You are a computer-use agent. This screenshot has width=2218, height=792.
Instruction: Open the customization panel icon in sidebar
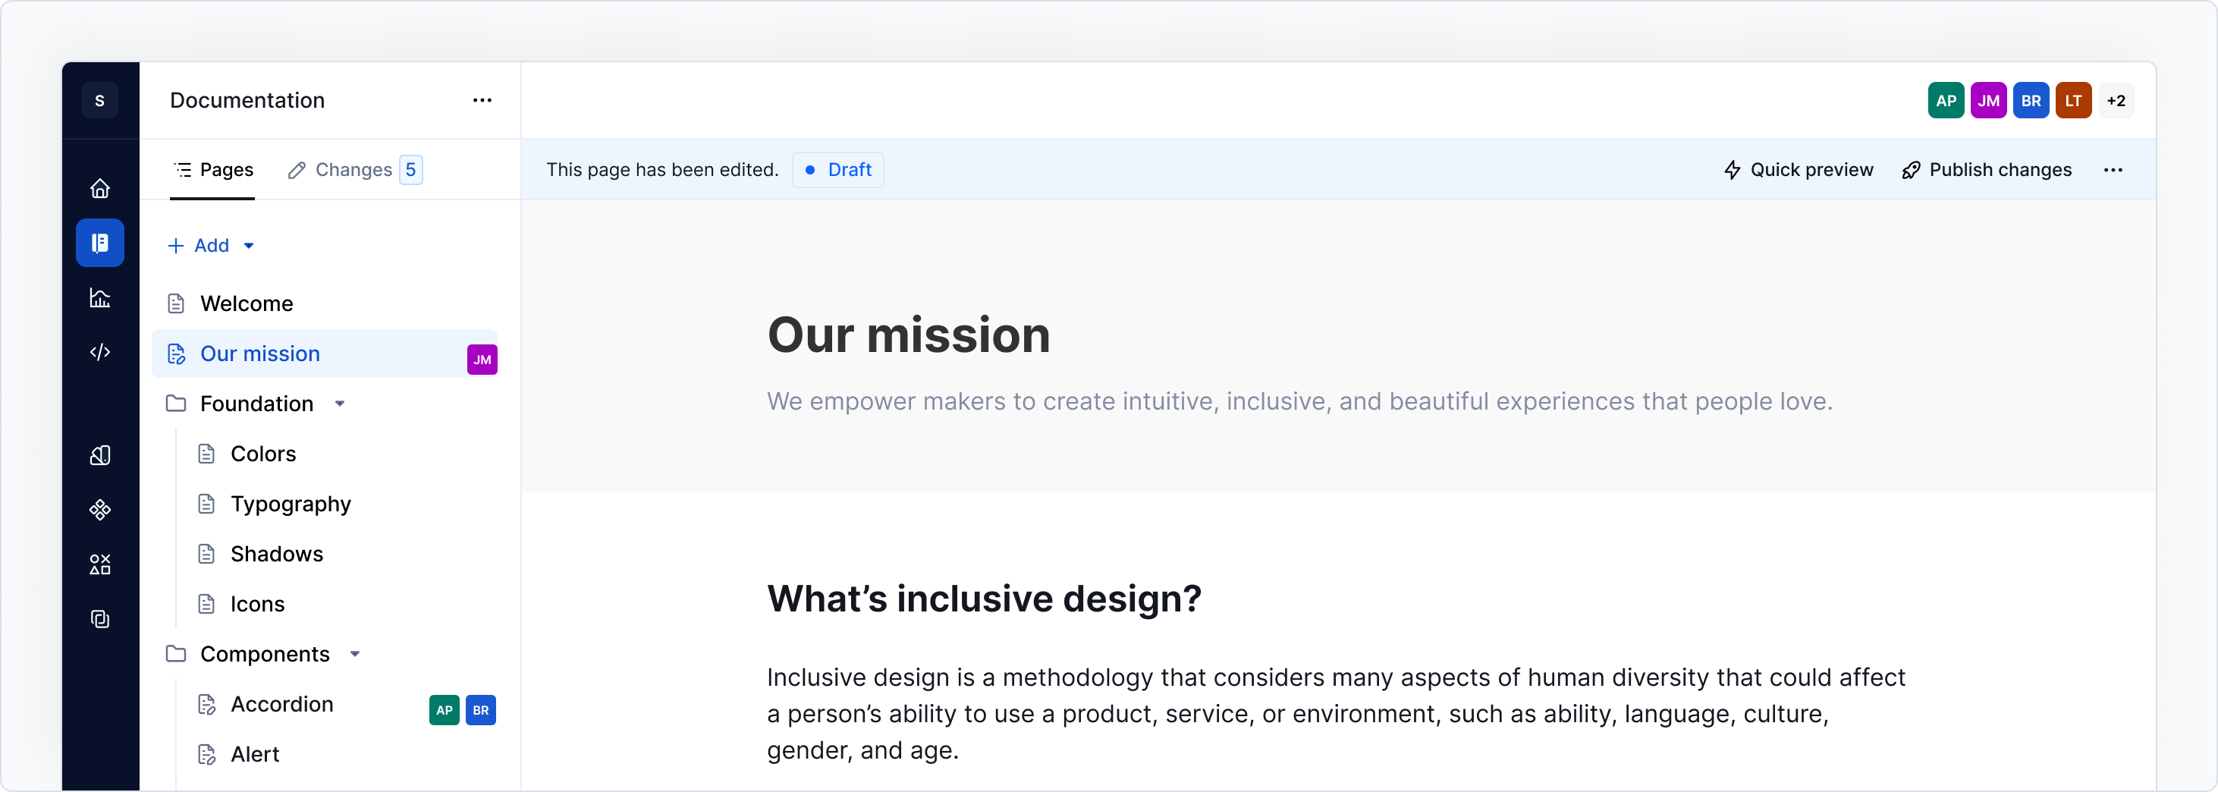pyautogui.click(x=101, y=455)
